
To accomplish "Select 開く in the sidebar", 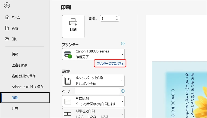I will point(14,39).
